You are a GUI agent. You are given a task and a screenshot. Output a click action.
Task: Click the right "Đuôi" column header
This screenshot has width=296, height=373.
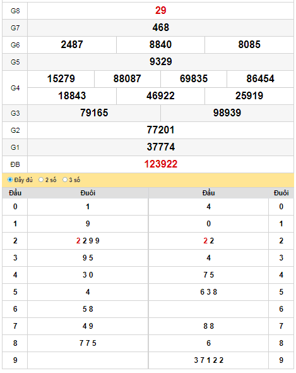point(281,193)
